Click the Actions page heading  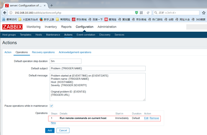9,43
